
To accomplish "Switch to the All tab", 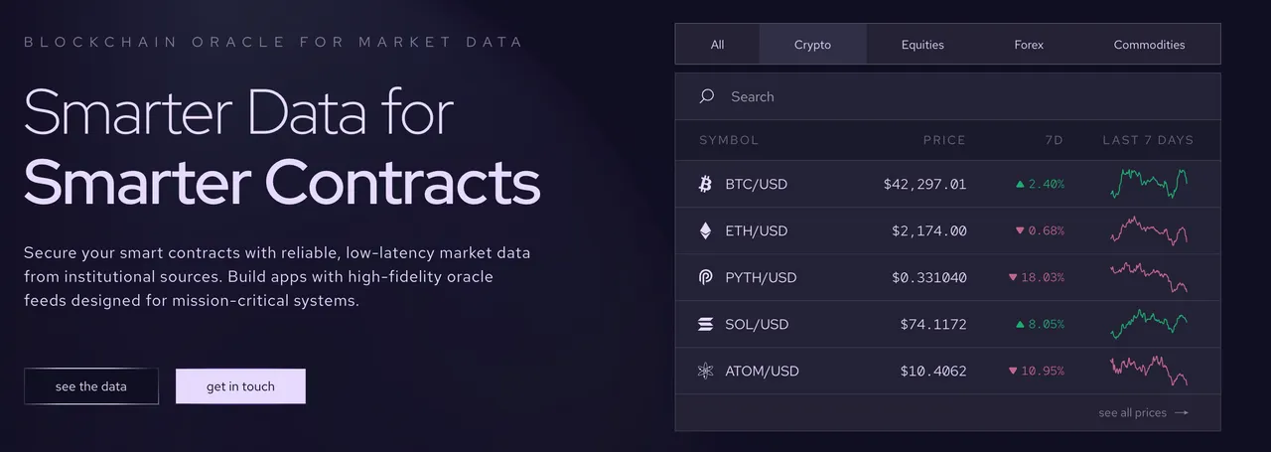I will [x=718, y=45].
